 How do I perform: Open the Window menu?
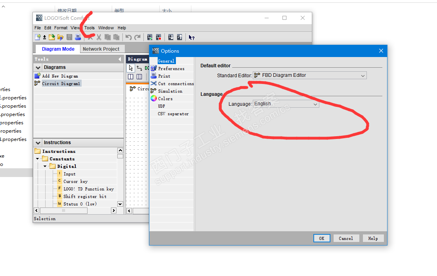106,28
